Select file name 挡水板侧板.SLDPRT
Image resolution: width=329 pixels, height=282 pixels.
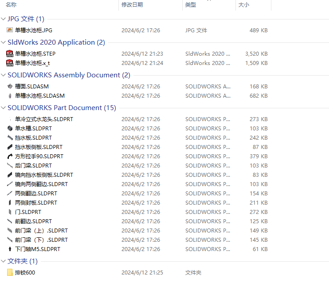(x=39, y=147)
